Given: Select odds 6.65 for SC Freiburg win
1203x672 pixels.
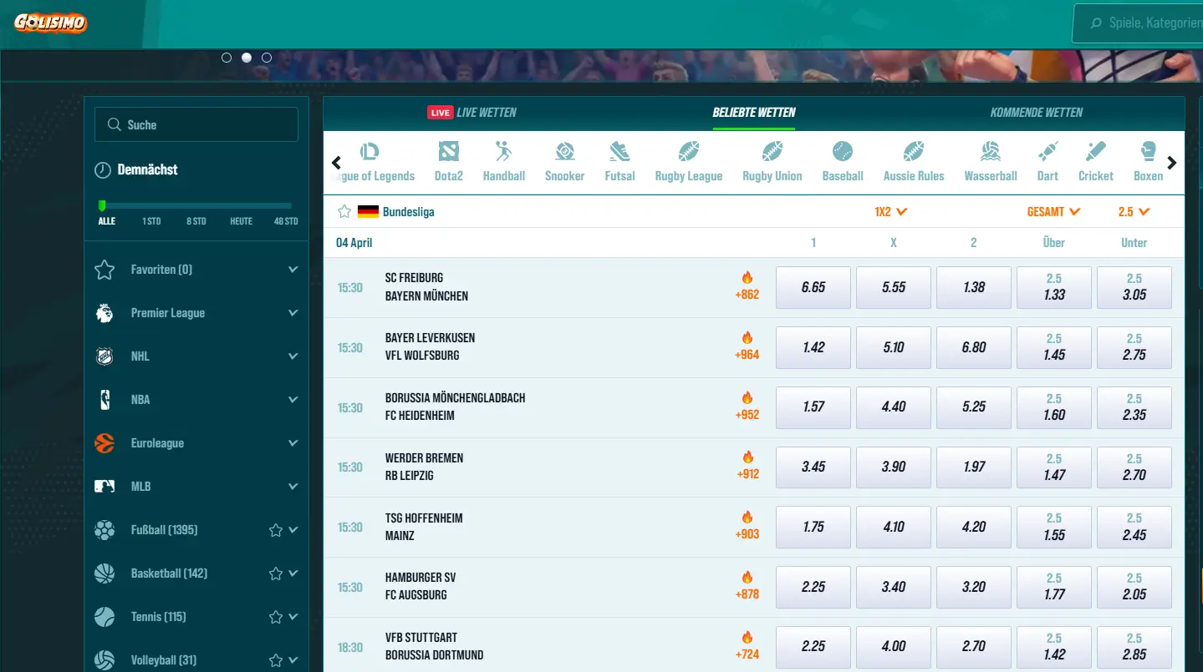Looking at the screenshot, I should point(813,287).
